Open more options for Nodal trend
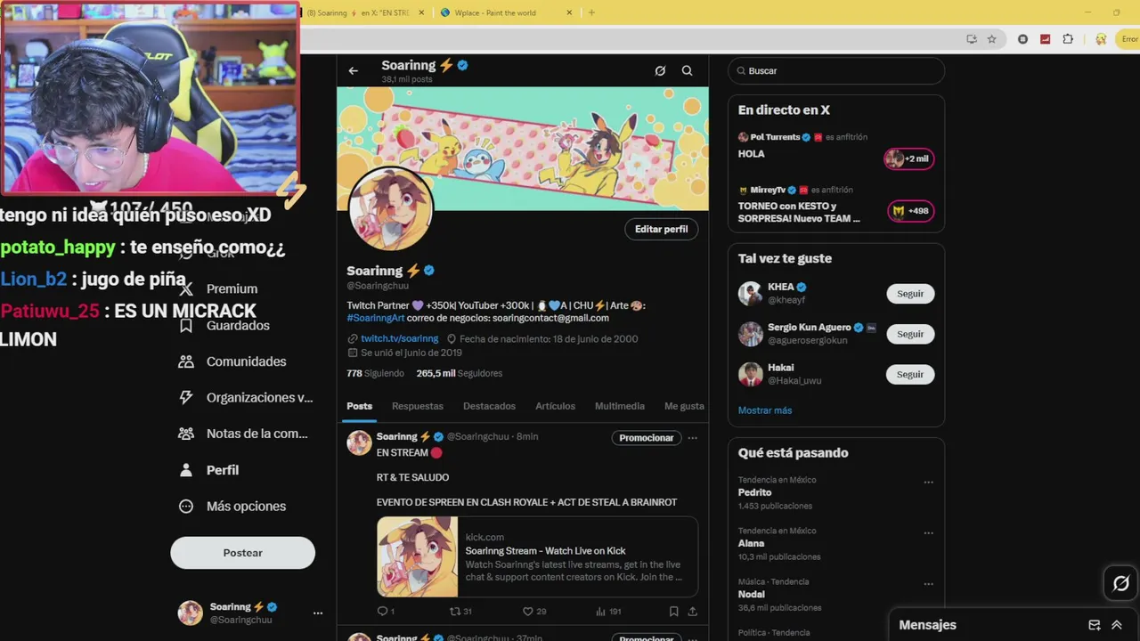This screenshot has width=1140, height=641. [928, 584]
